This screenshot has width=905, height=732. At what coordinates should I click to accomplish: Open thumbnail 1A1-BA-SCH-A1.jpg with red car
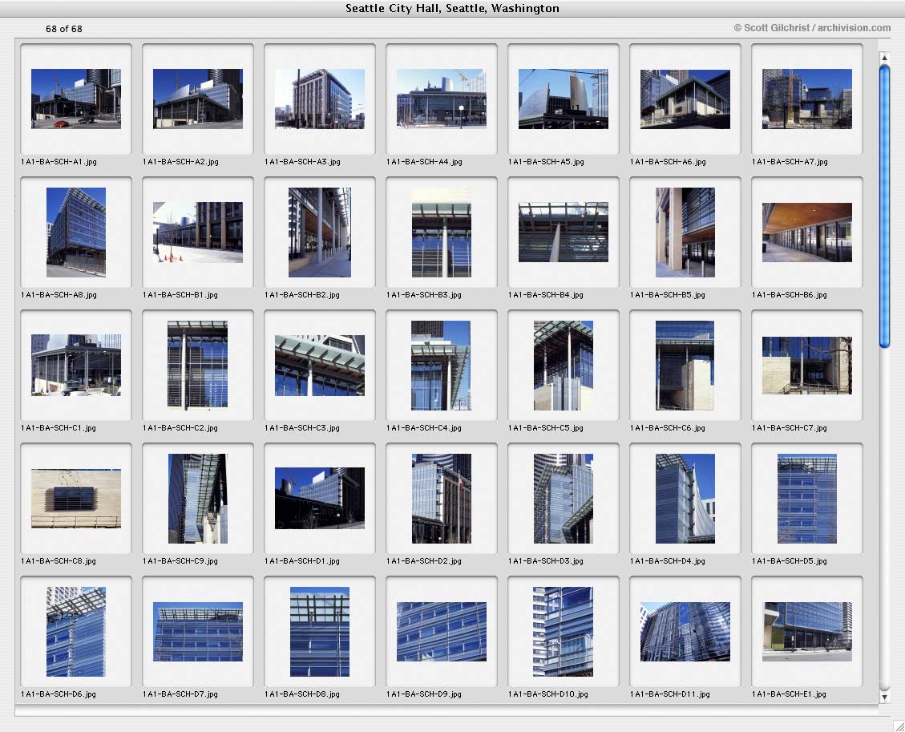(76, 99)
